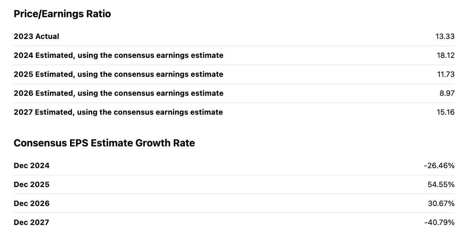
Task: Select the Dec 2026 row label
Action: coord(32,203)
